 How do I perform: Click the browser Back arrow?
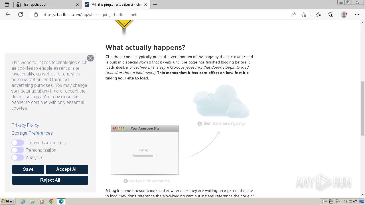click(8, 15)
